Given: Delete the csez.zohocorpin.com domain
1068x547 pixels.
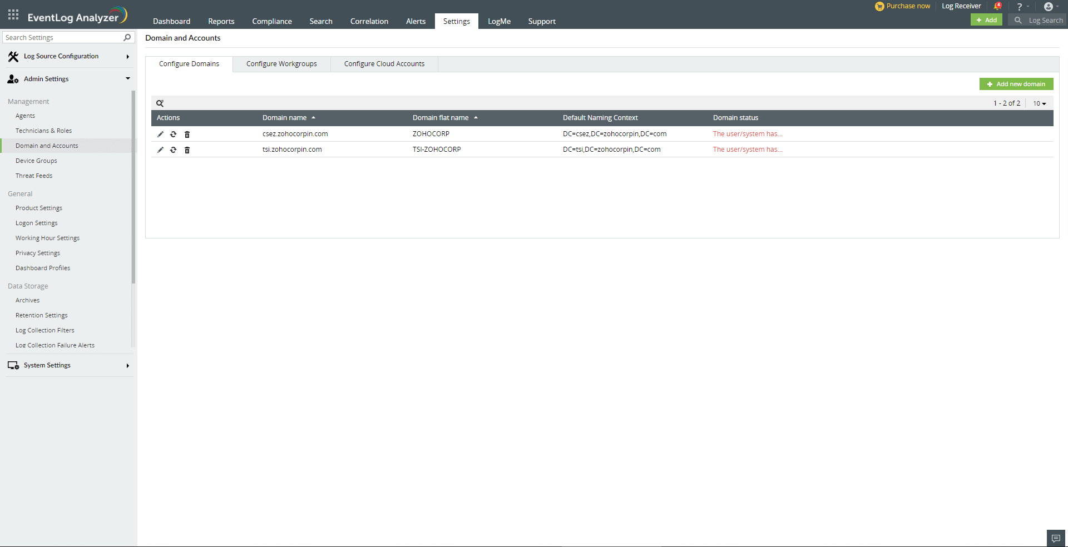Looking at the screenshot, I should pyautogui.click(x=187, y=135).
